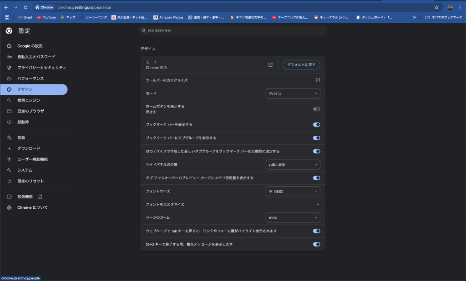Disable ブックマーク バーを表示する toggle
Viewport: 466px width, 281px height.
(x=316, y=124)
